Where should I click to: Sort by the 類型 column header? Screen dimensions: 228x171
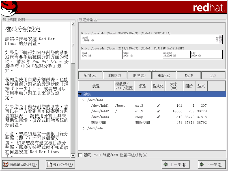pos(142,86)
